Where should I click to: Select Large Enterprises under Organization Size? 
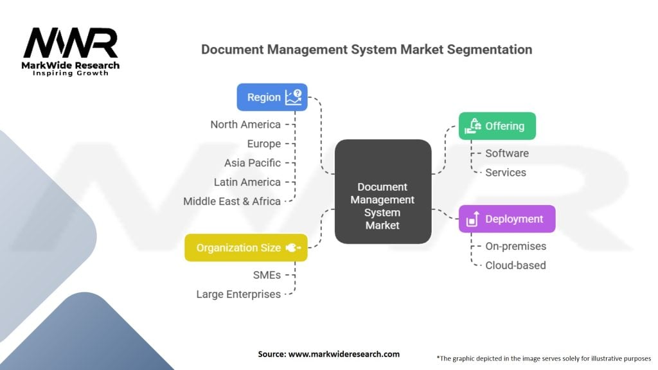[238, 294]
